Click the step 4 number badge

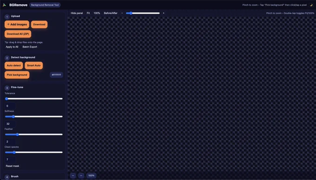point(7,177)
